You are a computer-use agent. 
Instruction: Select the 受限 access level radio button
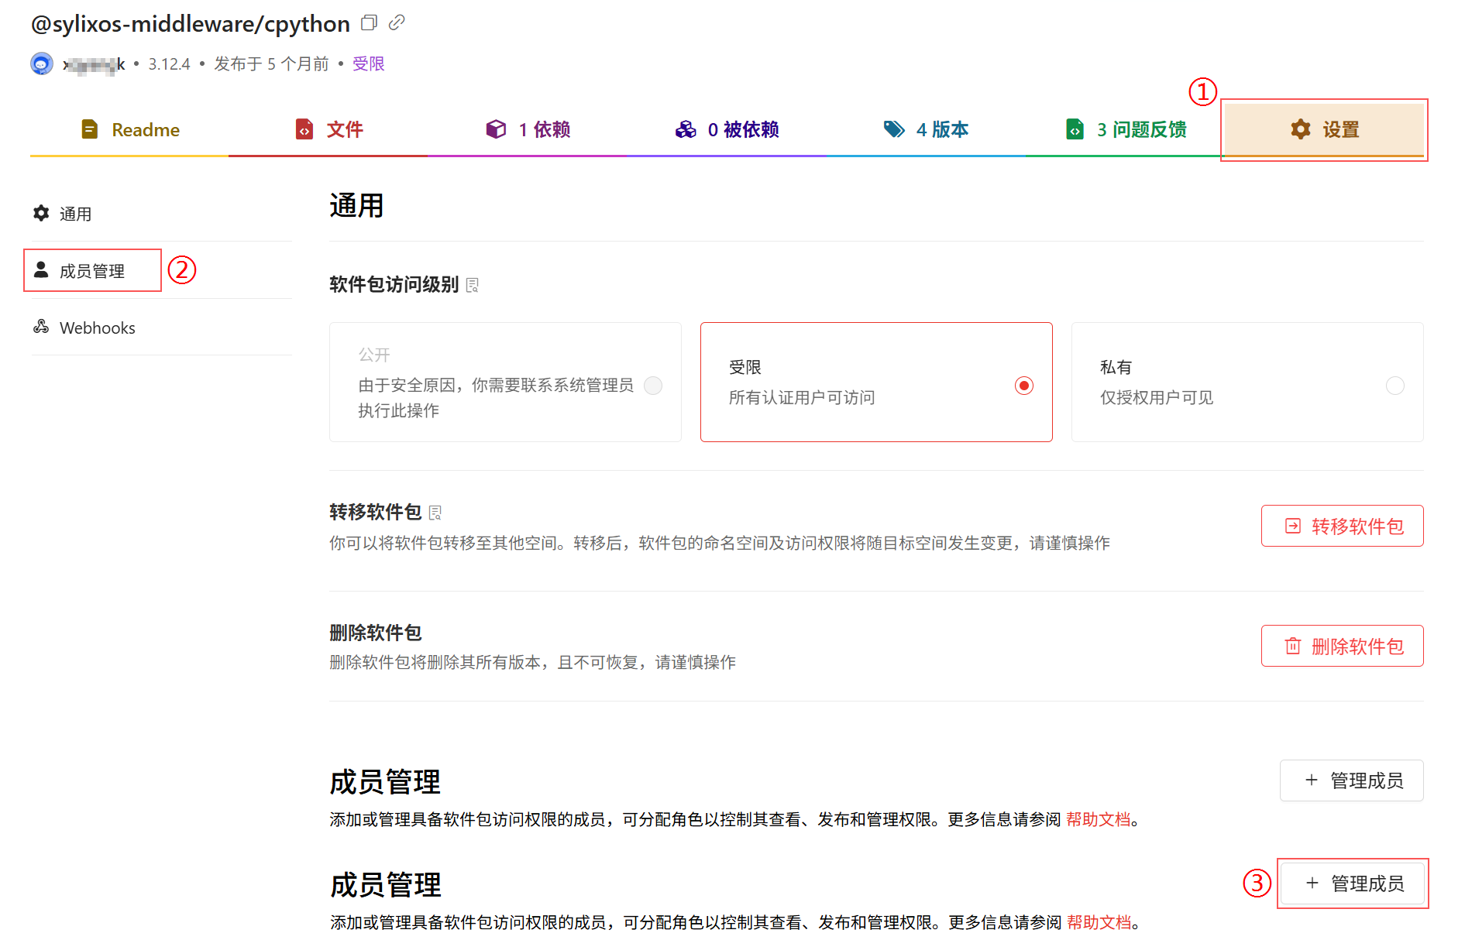[1023, 386]
